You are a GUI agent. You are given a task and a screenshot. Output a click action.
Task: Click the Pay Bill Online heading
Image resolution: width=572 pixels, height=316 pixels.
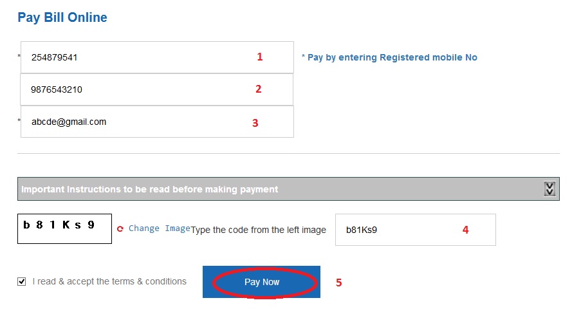point(62,17)
